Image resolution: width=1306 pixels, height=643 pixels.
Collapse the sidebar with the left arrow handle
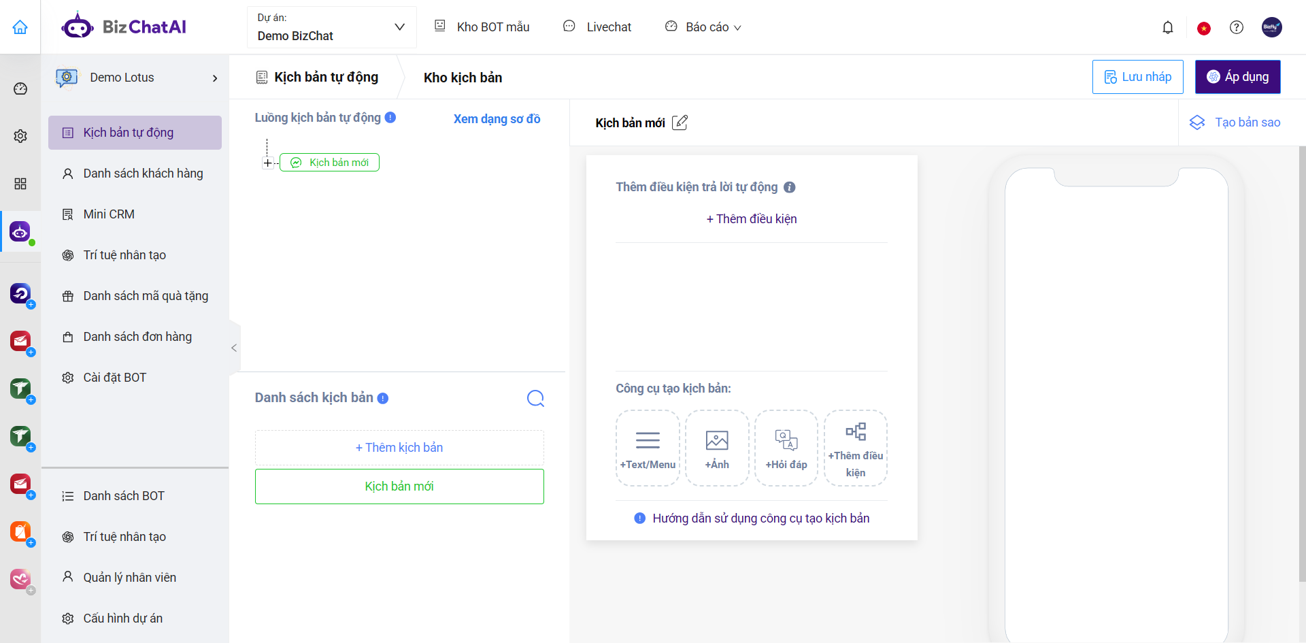[x=234, y=348]
